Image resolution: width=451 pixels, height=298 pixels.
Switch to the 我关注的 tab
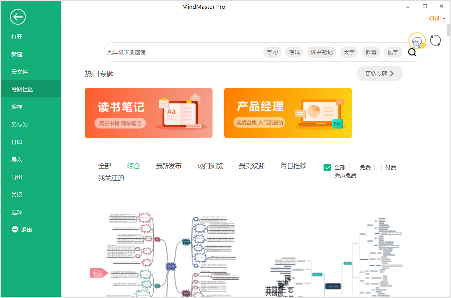point(111,178)
